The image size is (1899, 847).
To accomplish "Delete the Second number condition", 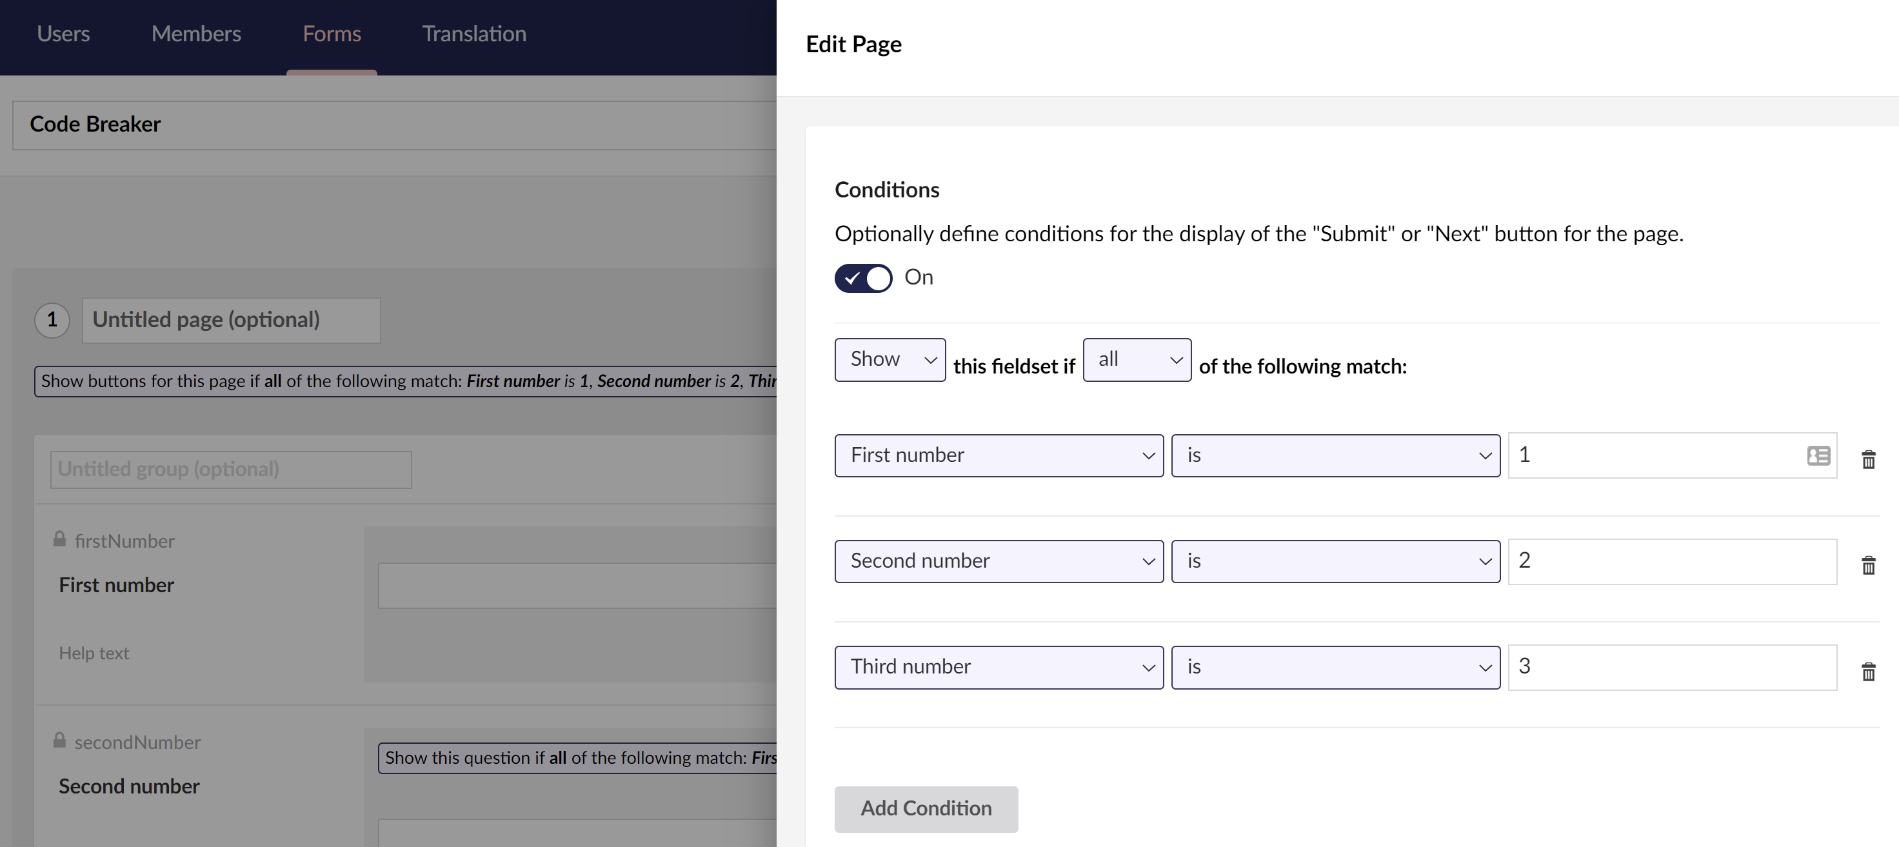I will coord(1869,565).
